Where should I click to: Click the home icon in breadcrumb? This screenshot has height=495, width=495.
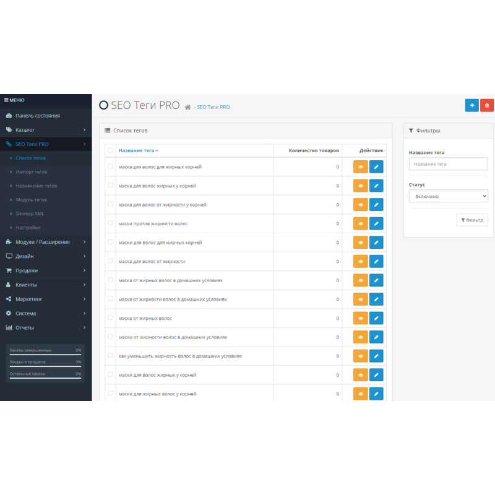[188, 107]
